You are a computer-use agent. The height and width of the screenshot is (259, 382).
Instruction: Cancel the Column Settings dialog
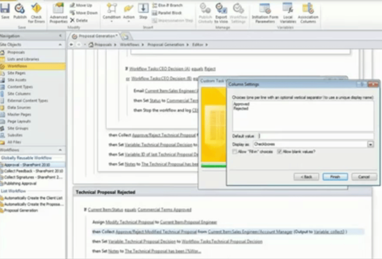[x=364, y=177]
